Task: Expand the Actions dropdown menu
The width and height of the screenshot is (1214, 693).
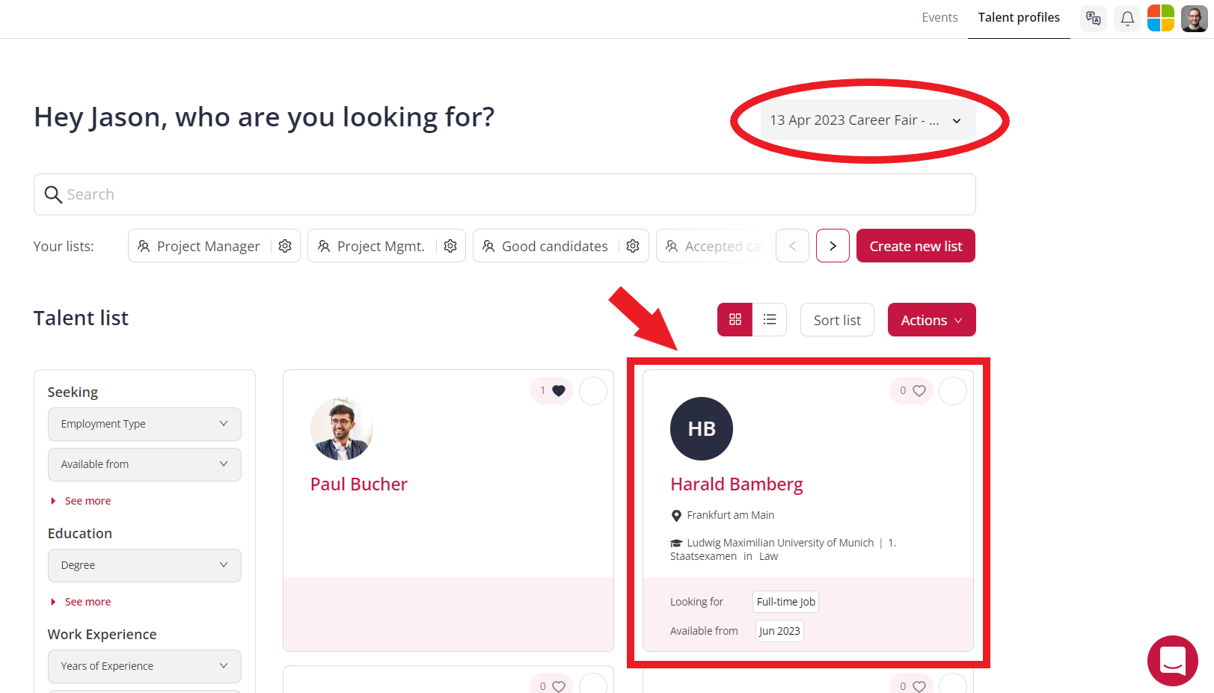Action: [x=931, y=320]
